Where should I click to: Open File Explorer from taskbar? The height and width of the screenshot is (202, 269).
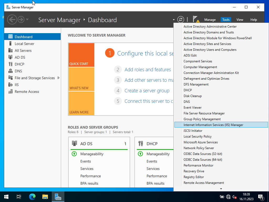coord(45,197)
